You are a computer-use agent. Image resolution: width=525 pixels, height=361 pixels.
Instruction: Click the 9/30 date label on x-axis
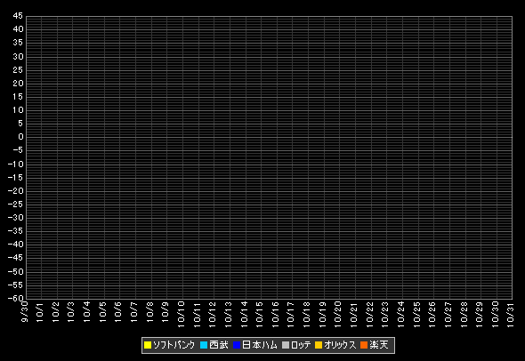[x=24, y=311]
